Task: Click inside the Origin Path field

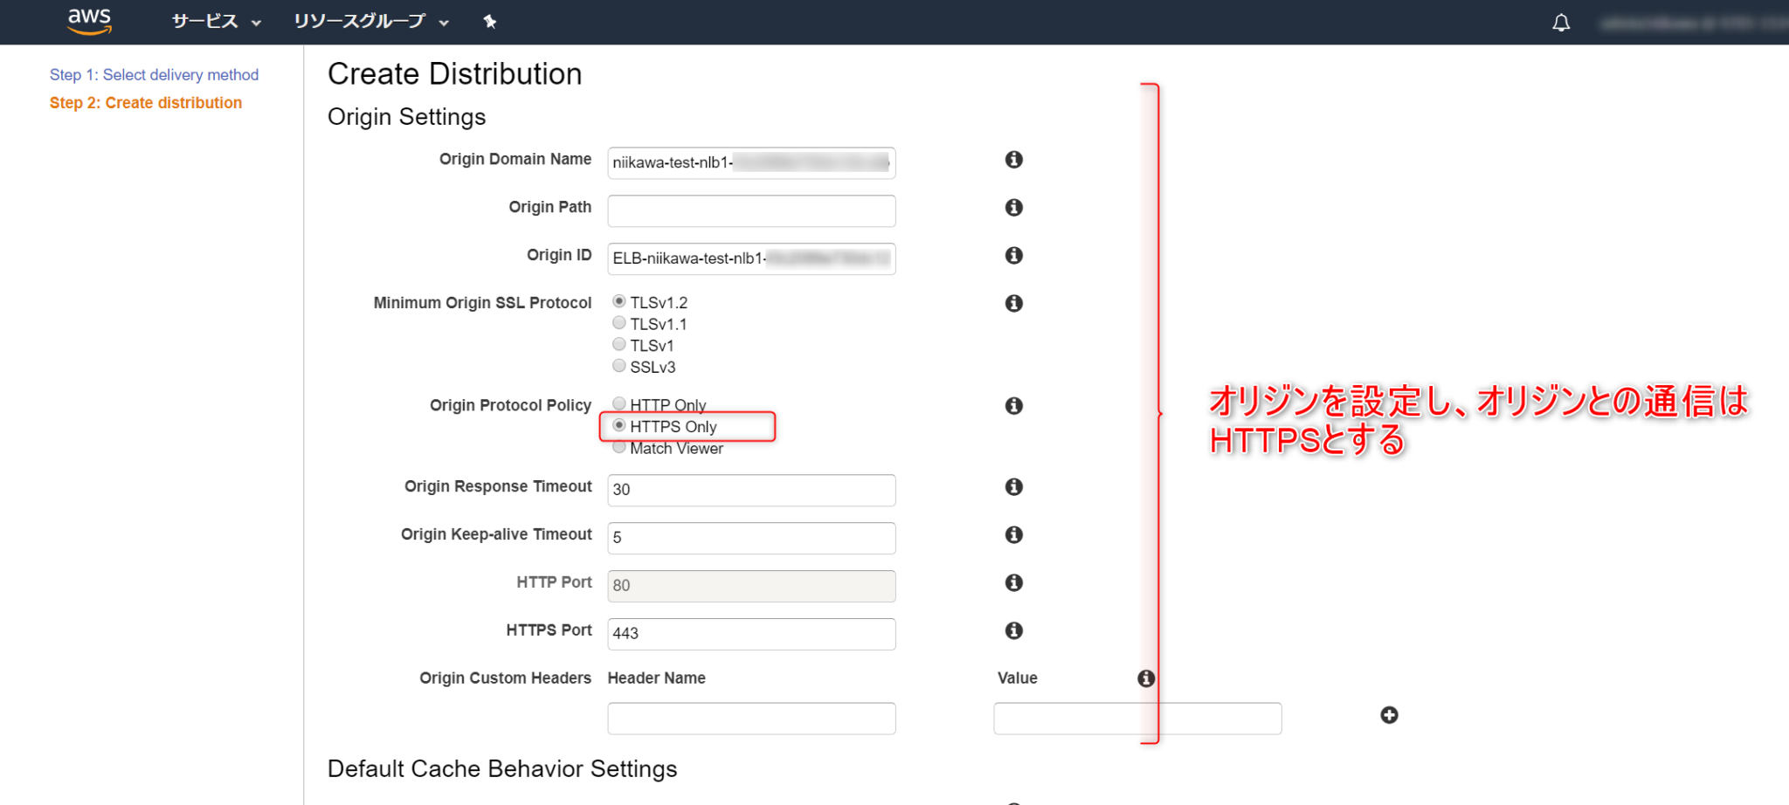Action: 751,210
